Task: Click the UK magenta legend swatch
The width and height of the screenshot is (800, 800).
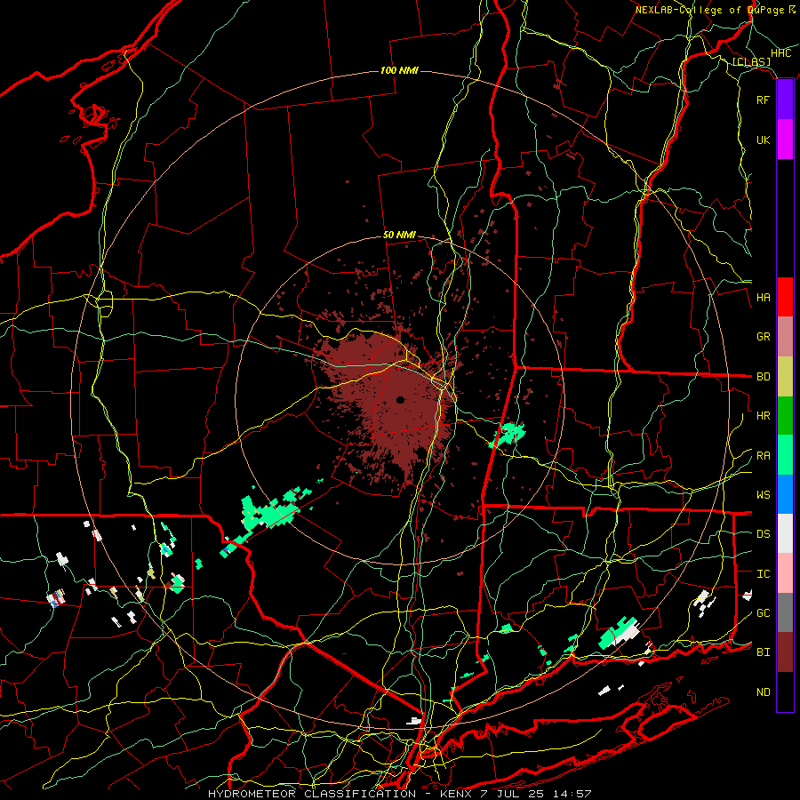Action: click(785, 140)
